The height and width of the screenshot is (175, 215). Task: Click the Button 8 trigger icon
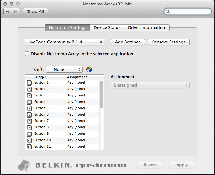29,127
